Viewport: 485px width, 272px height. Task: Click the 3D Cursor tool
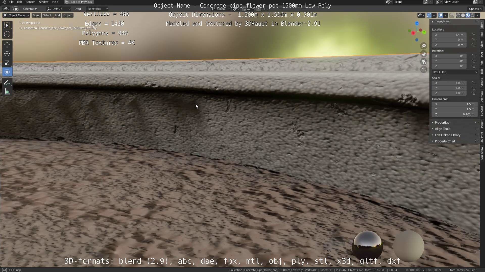click(7, 34)
